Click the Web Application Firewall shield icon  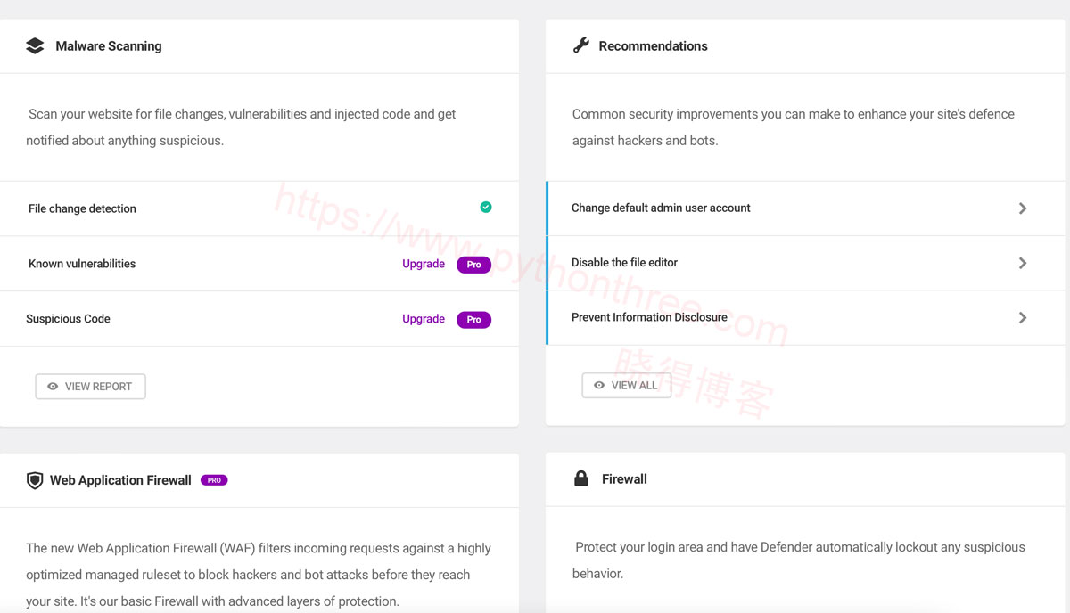tap(35, 480)
